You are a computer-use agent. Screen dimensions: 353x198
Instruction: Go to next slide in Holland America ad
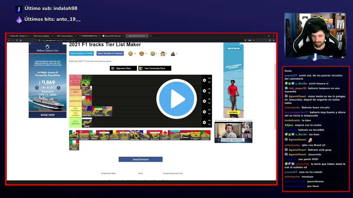[58, 88]
